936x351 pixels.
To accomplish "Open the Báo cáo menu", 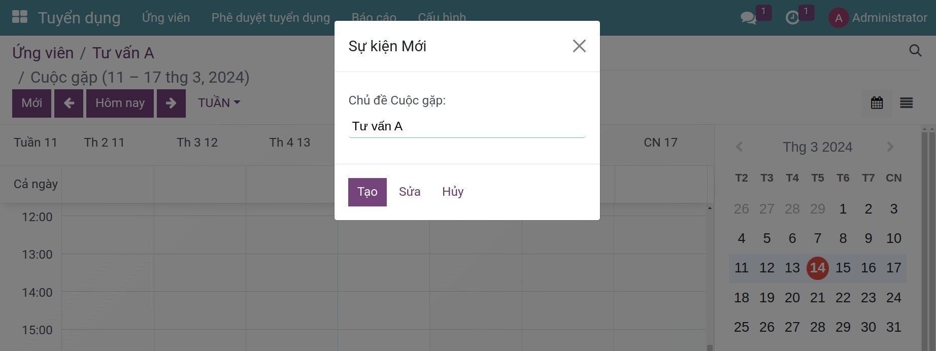I will tap(374, 17).
